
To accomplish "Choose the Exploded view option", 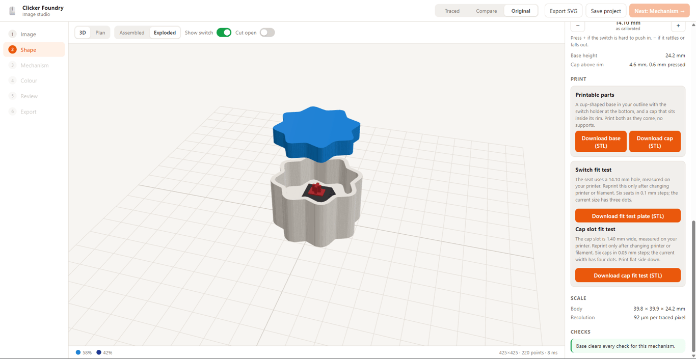I will tap(165, 33).
